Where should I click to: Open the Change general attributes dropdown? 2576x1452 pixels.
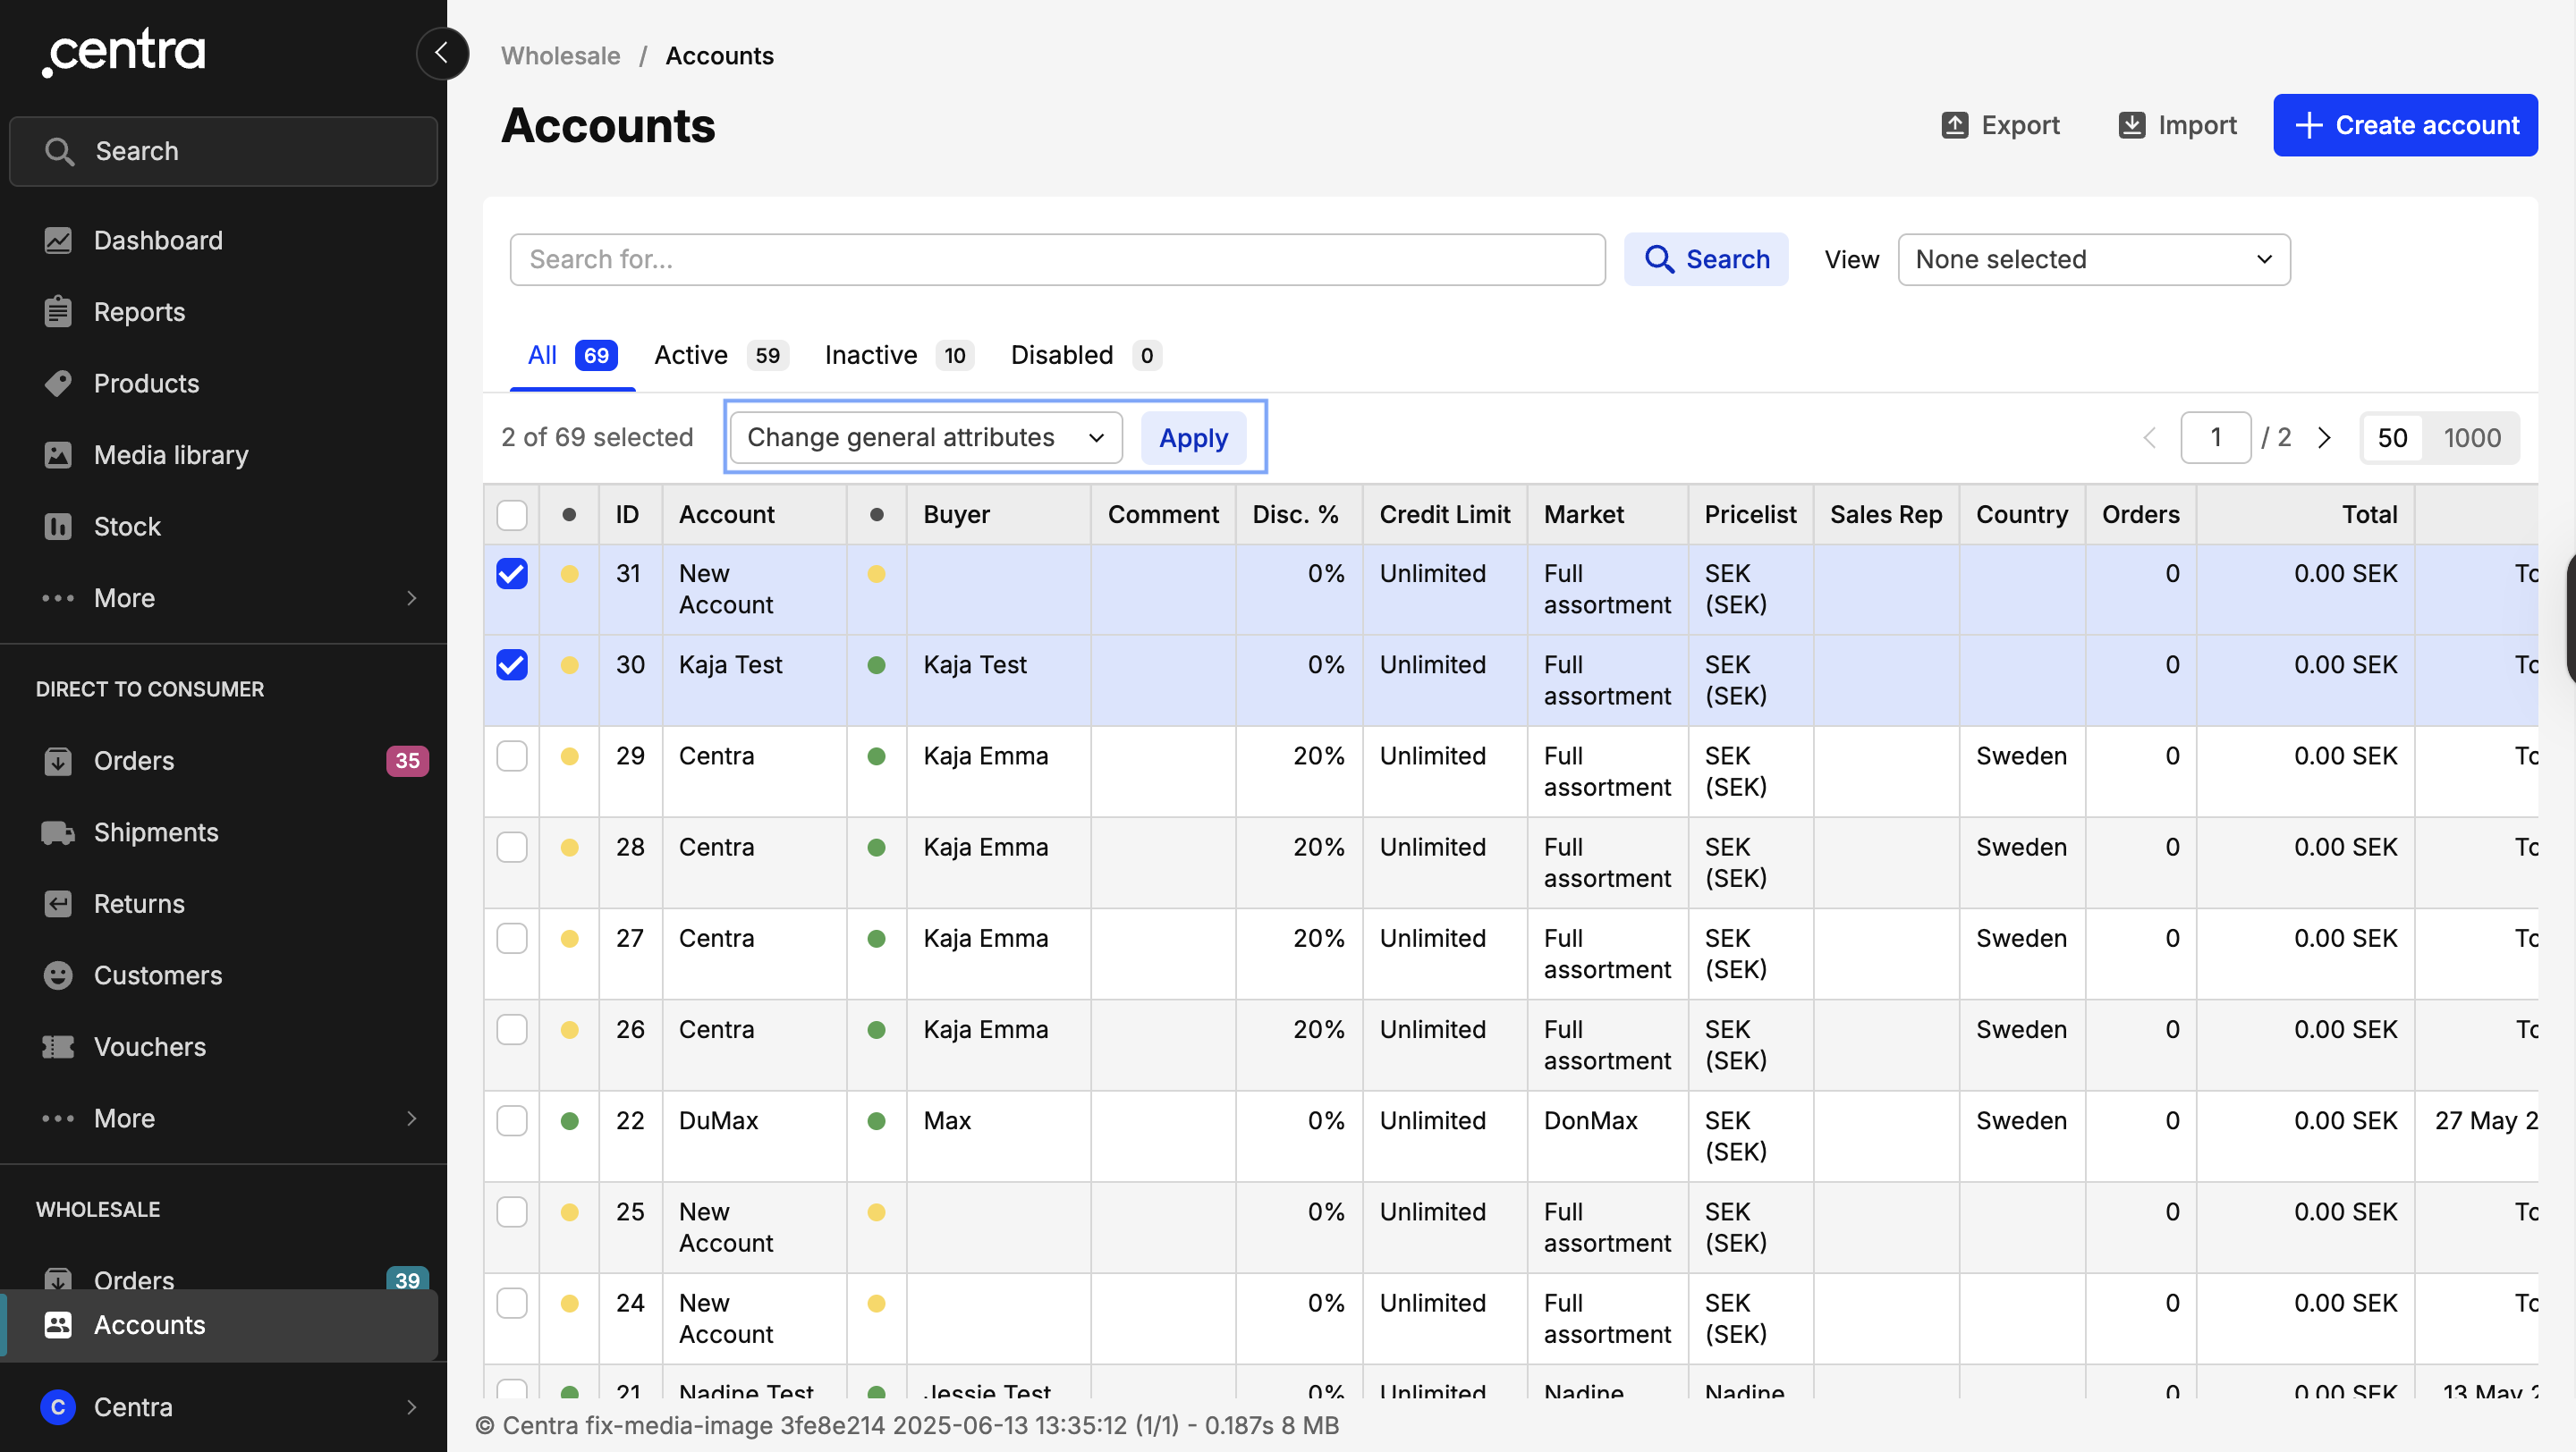(x=926, y=438)
